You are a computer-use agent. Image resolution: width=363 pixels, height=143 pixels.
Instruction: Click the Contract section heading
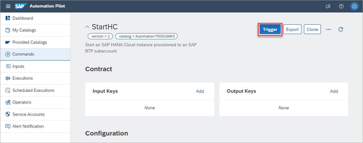99,69
